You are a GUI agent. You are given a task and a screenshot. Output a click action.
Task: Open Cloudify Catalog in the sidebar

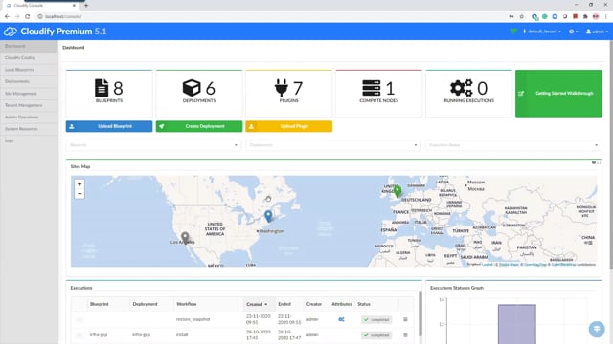[x=30, y=57]
